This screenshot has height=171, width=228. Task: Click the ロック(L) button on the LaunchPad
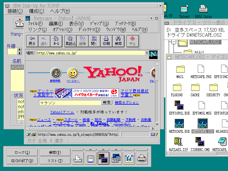click(x=22, y=152)
